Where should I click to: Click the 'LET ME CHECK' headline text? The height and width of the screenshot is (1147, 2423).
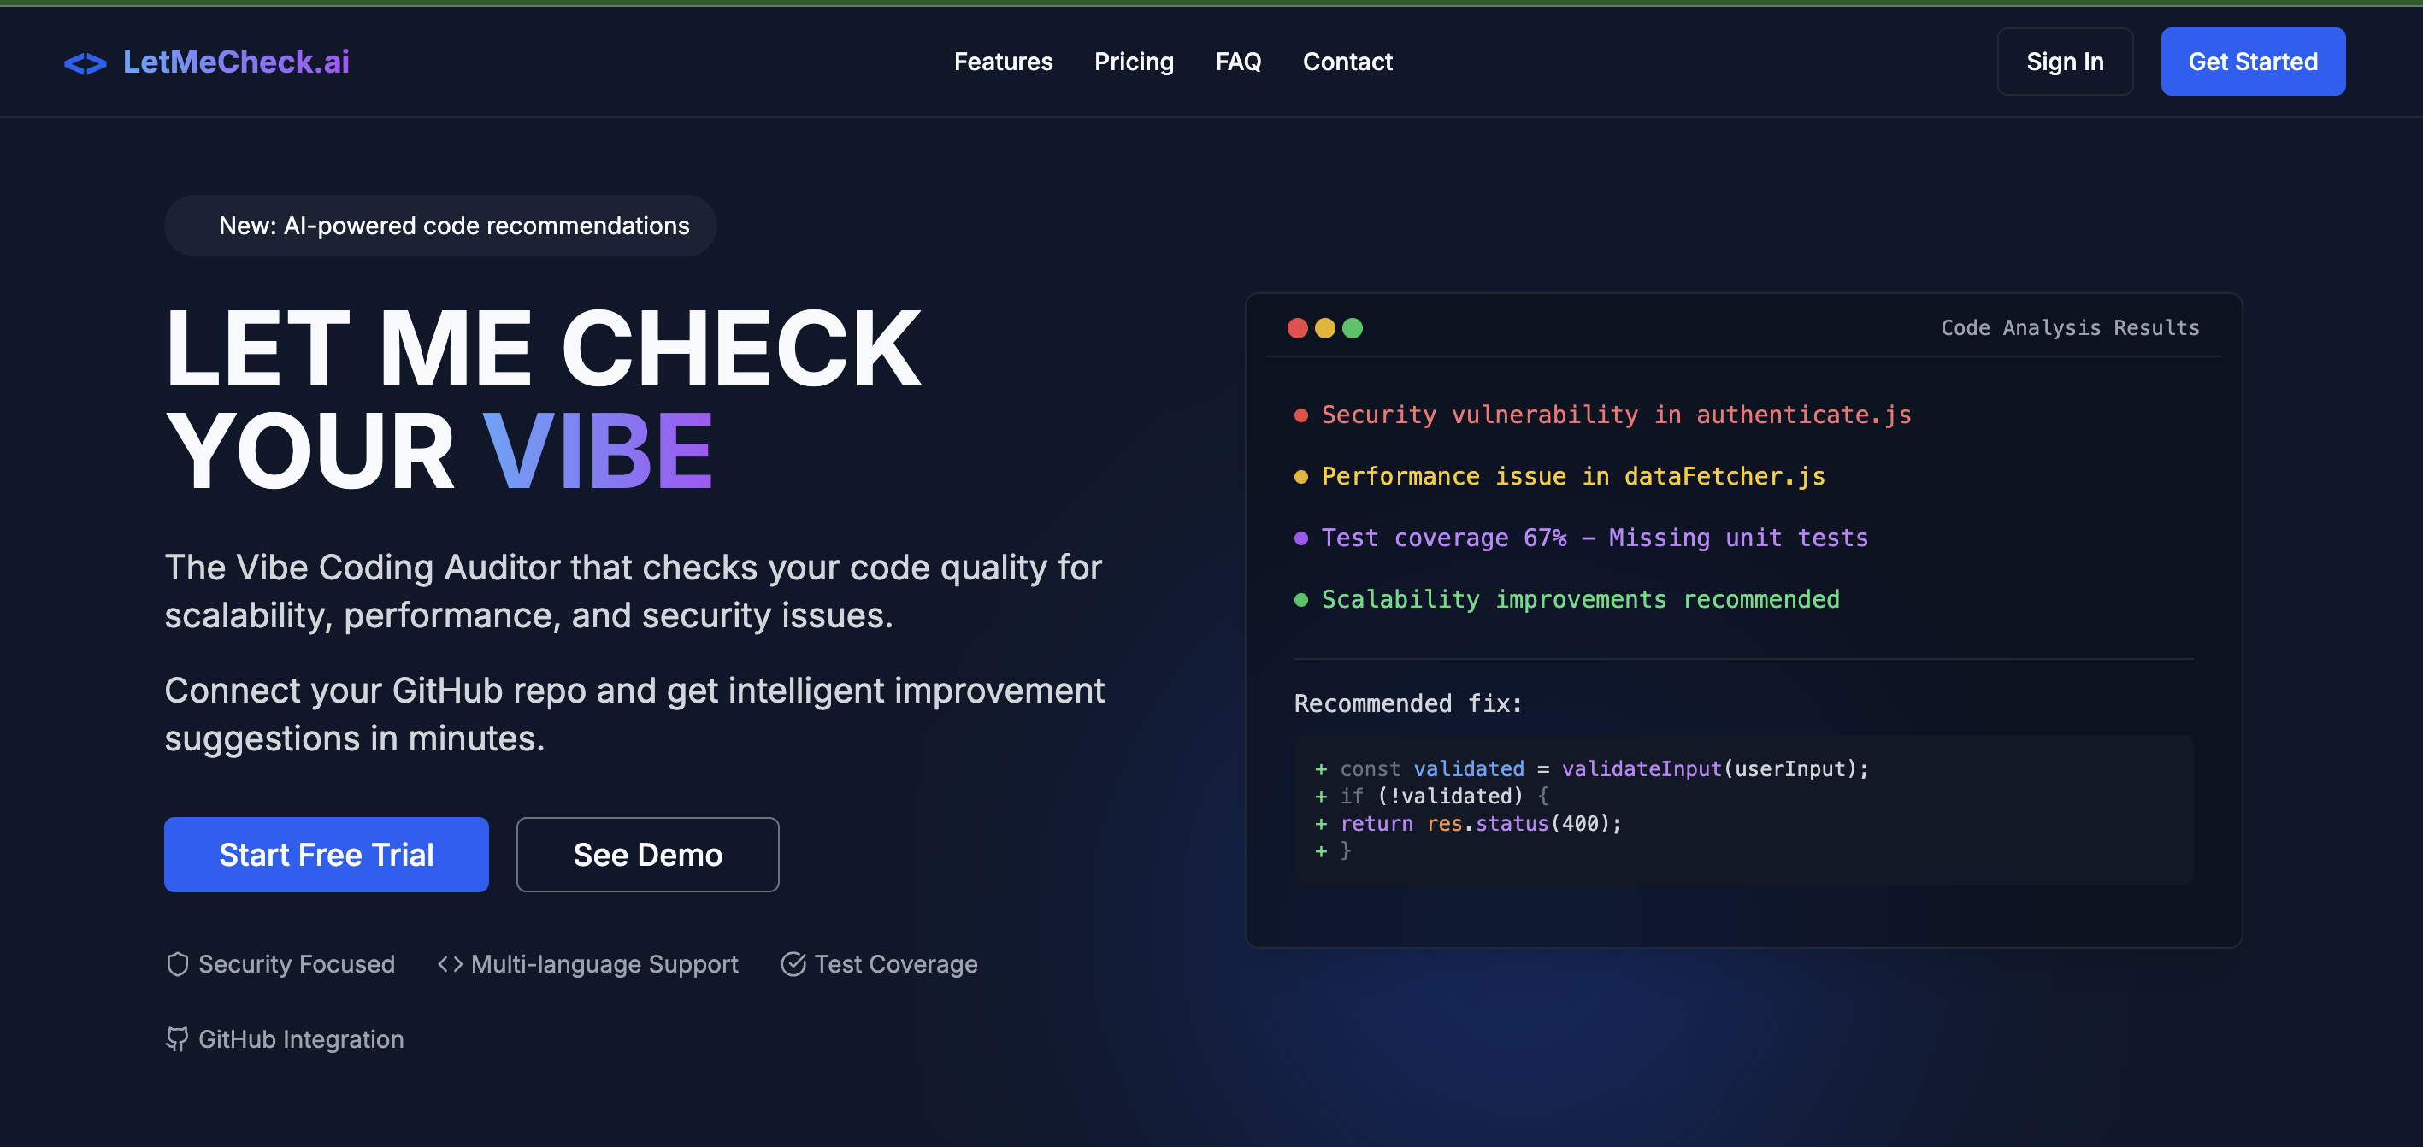pyautogui.click(x=543, y=349)
